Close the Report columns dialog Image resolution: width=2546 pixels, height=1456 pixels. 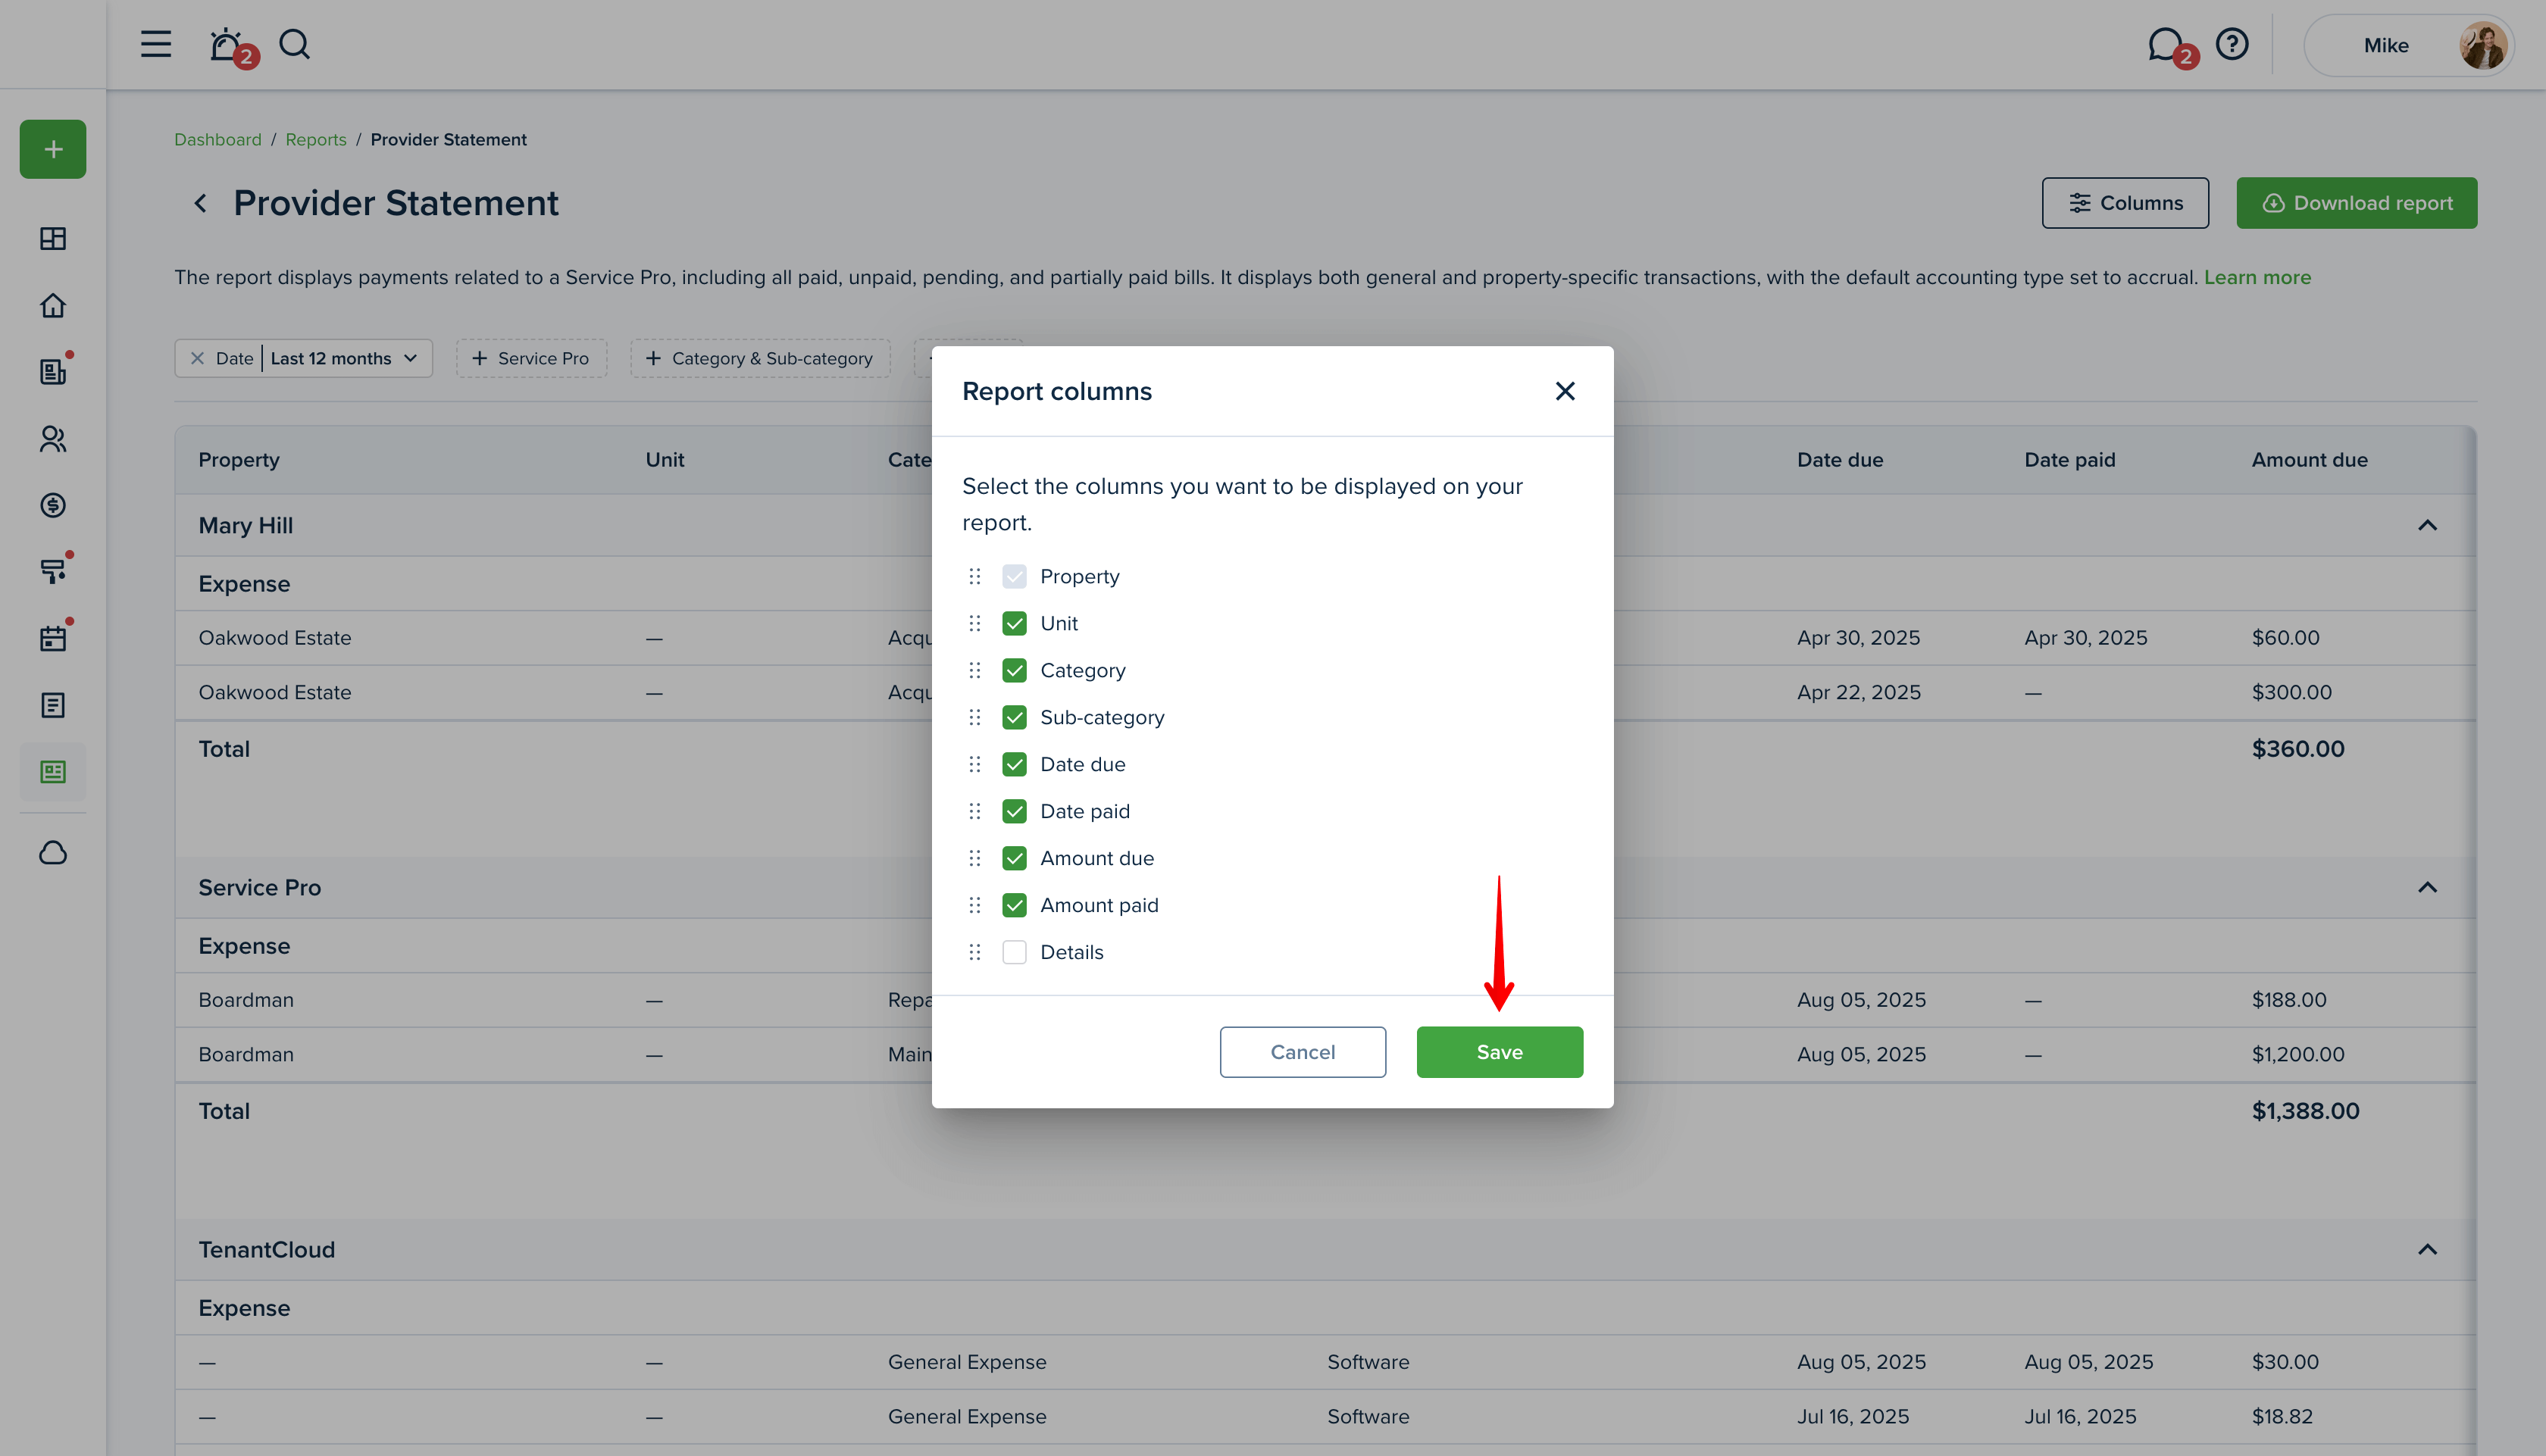pos(1565,391)
